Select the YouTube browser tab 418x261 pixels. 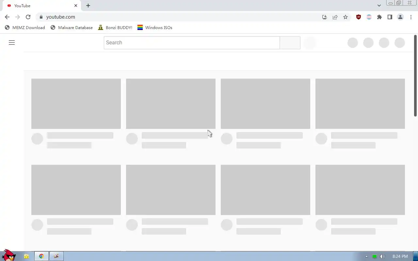pos(42,6)
